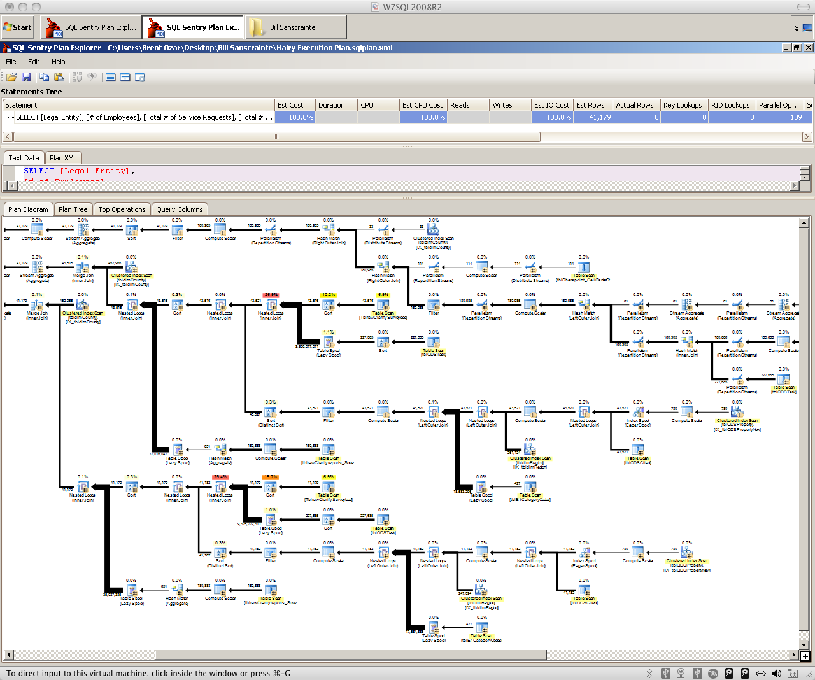This screenshot has width=815, height=680.
Task: Select the SELECT [Legal Entity] statement row
Action: click(x=407, y=117)
